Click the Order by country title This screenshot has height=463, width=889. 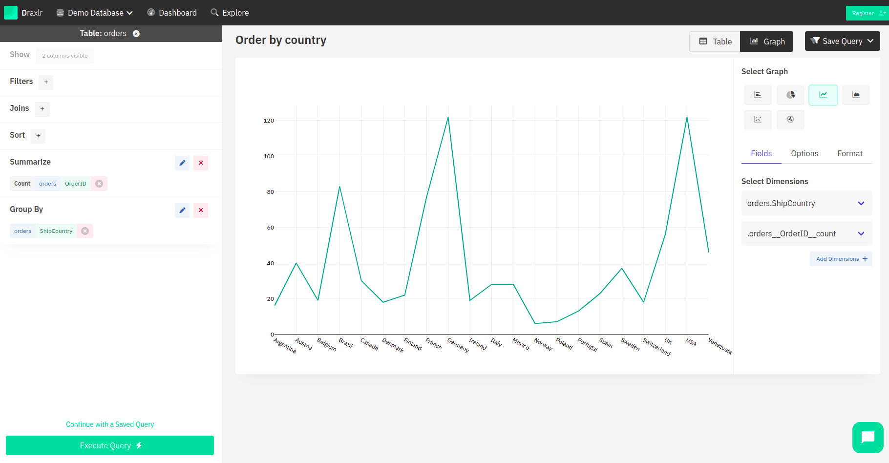click(x=281, y=40)
